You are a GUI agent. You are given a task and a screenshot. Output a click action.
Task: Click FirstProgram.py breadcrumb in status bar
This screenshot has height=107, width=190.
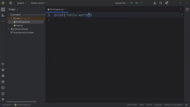(23, 105)
